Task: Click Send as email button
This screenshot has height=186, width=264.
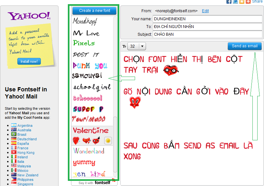Action: click(244, 46)
